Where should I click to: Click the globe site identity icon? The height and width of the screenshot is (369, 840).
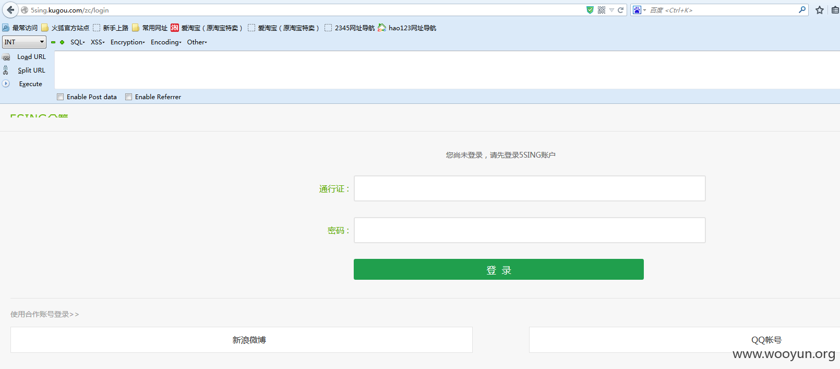25,10
